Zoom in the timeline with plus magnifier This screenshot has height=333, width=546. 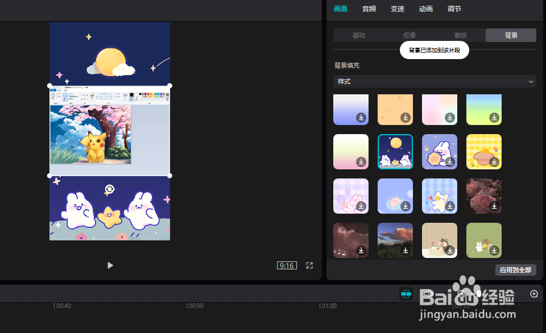point(534,294)
